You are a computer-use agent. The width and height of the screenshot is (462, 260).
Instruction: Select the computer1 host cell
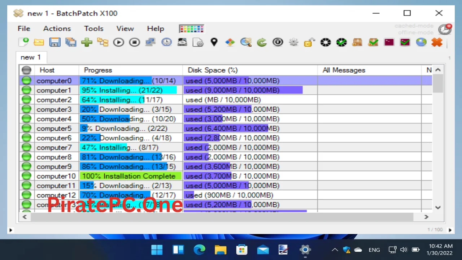tap(56, 90)
